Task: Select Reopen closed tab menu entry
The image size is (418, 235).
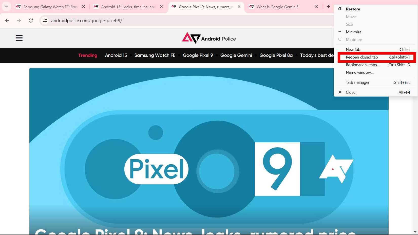Action: [362, 57]
